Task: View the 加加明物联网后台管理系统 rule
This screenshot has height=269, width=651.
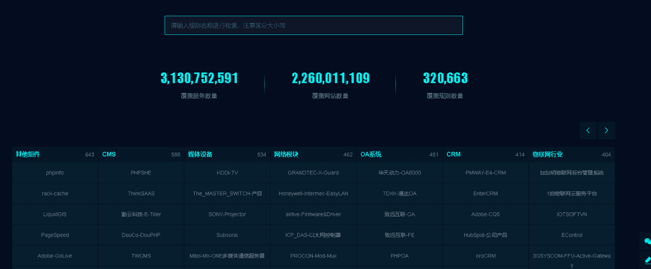Action: coord(571,172)
